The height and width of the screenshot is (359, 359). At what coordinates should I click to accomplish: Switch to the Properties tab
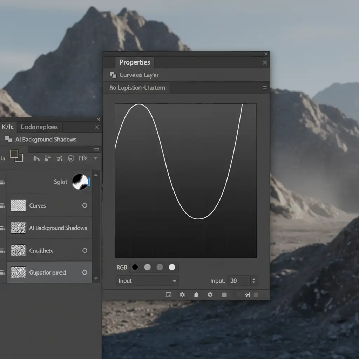tap(135, 62)
